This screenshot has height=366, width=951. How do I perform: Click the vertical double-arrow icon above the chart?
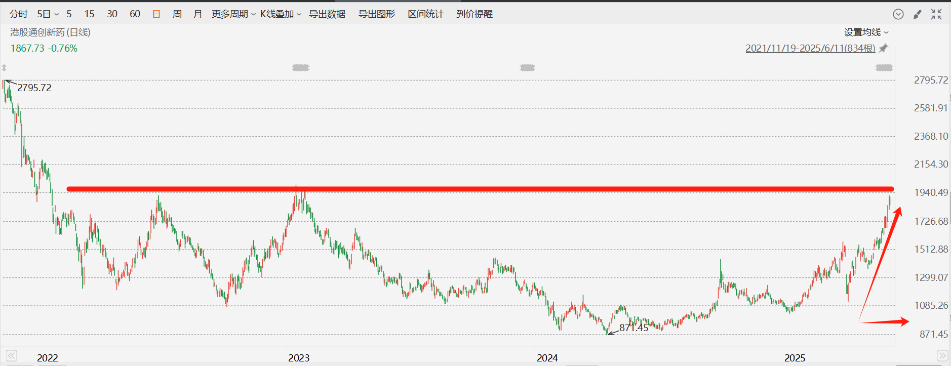point(4,67)
